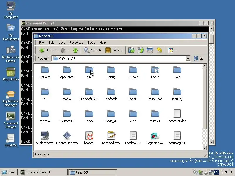Select regedit.exe

coord(155,138)
